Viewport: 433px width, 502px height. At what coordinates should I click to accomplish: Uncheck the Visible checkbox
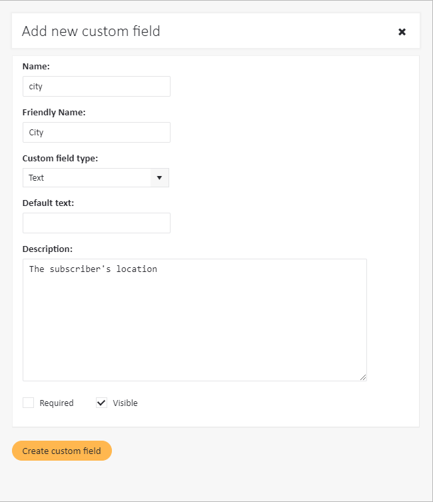pyautogui.click(x=101, y=403)
